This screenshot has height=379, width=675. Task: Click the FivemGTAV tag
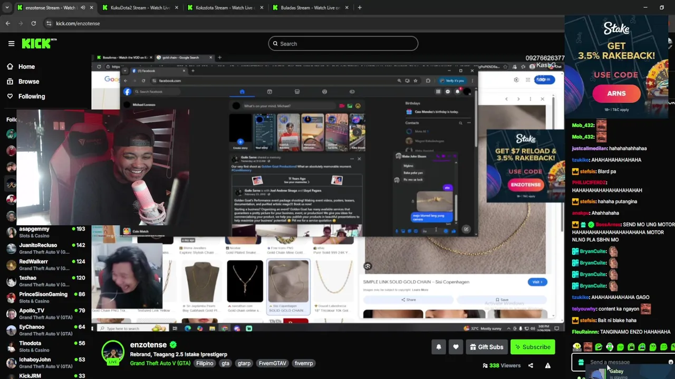pyautogui.click(x=273, y=363)
